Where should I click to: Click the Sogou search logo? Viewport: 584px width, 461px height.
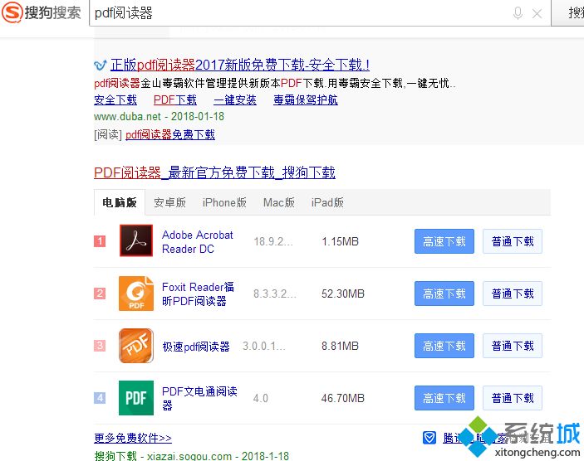tap(42, 12)
